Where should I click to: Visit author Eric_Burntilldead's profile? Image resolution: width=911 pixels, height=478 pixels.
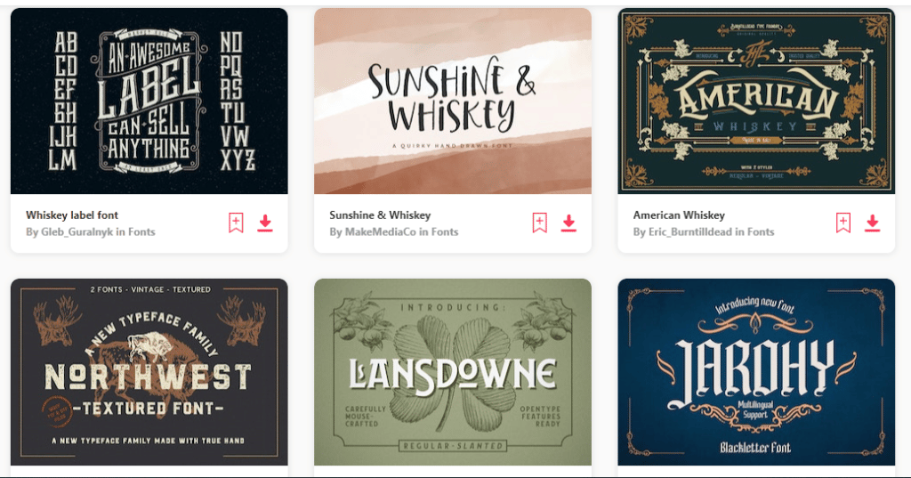point(690,232)
